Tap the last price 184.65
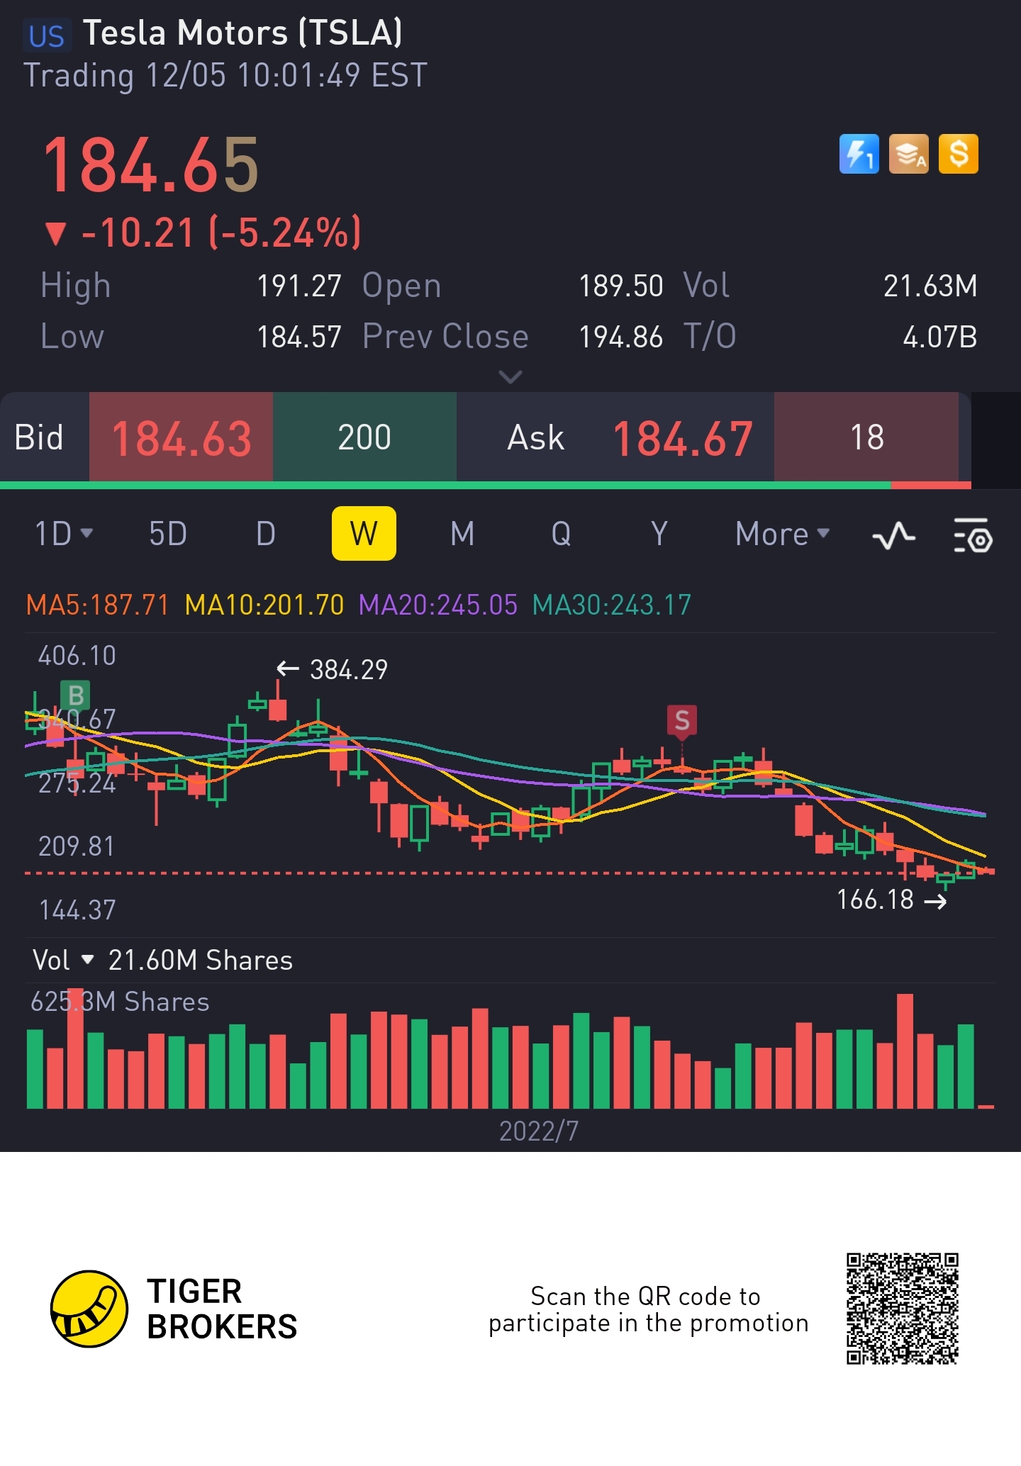The height and width of the screenshot is (1466, 1021). point(151,165)
